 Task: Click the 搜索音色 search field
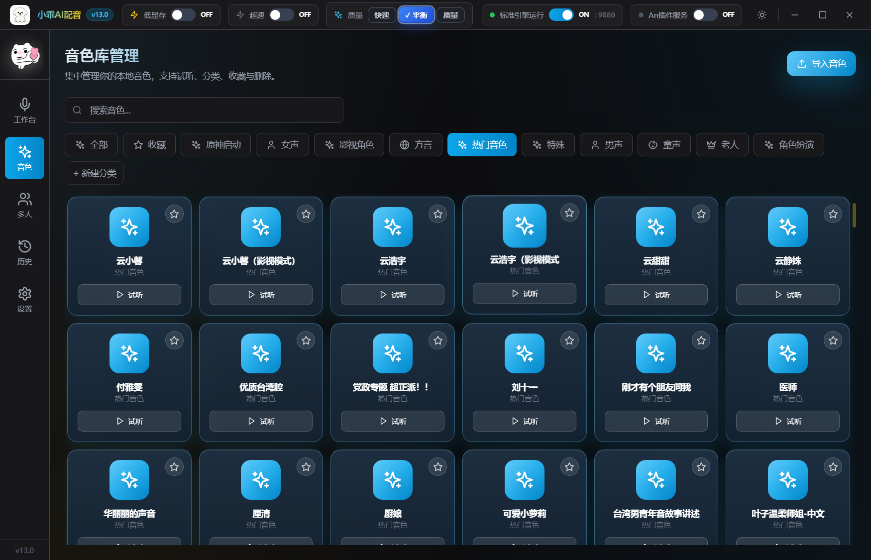coord(204,110)
